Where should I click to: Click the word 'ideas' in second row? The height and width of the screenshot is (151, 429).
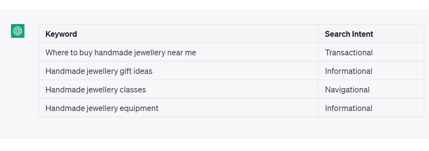(x=143, y=71)
